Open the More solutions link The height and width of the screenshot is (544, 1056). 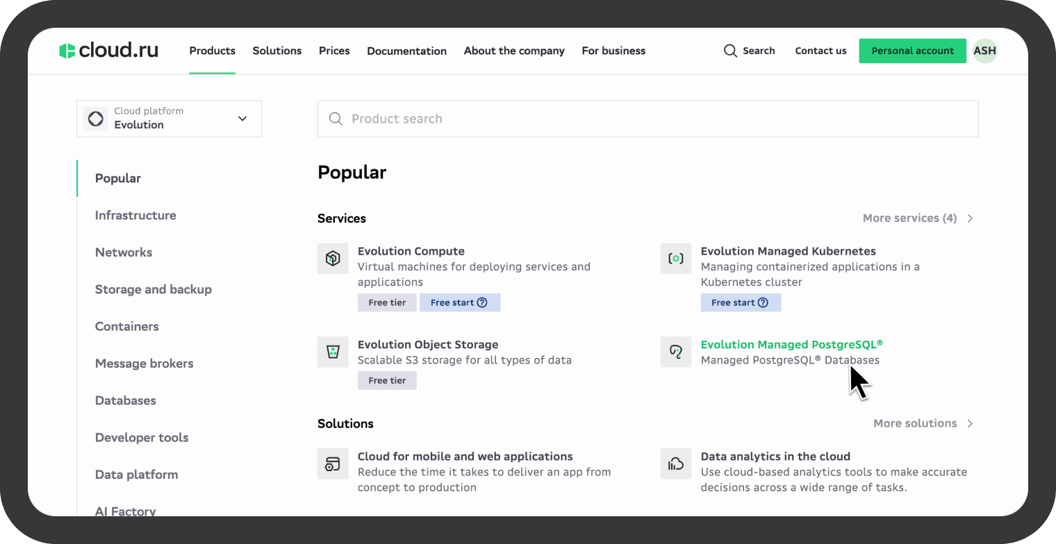click(915, 424)
